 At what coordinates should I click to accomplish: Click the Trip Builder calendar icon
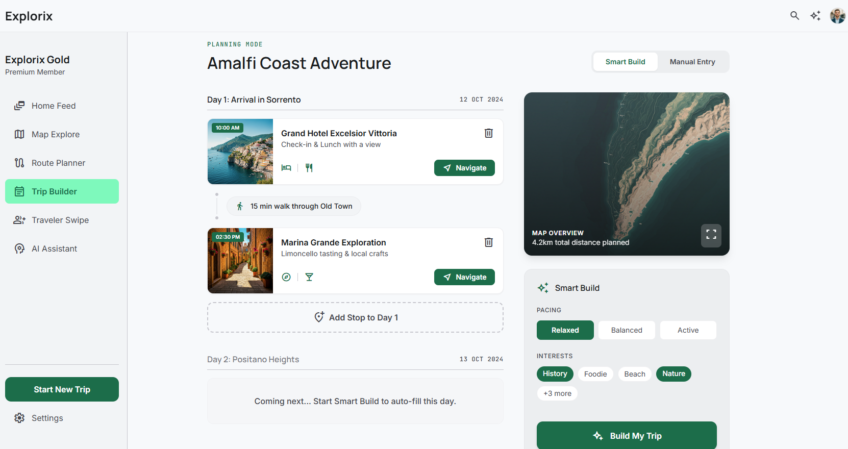19,191
